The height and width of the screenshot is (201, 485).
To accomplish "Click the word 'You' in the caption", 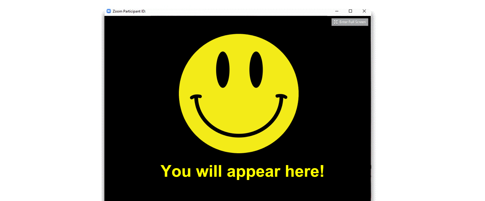I will pyautogui.click(x=176, y=171).
